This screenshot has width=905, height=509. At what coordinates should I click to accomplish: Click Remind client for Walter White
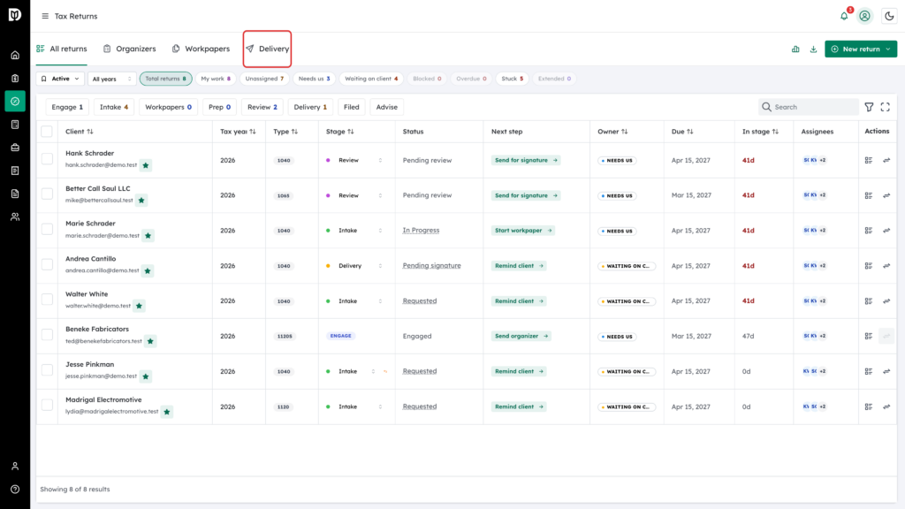[x=519, y=301]
